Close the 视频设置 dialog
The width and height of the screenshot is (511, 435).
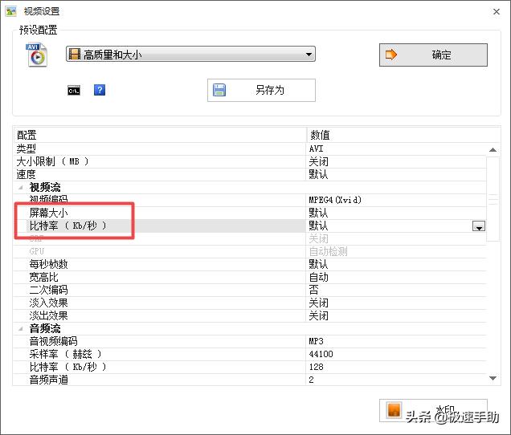pos(497,12)
